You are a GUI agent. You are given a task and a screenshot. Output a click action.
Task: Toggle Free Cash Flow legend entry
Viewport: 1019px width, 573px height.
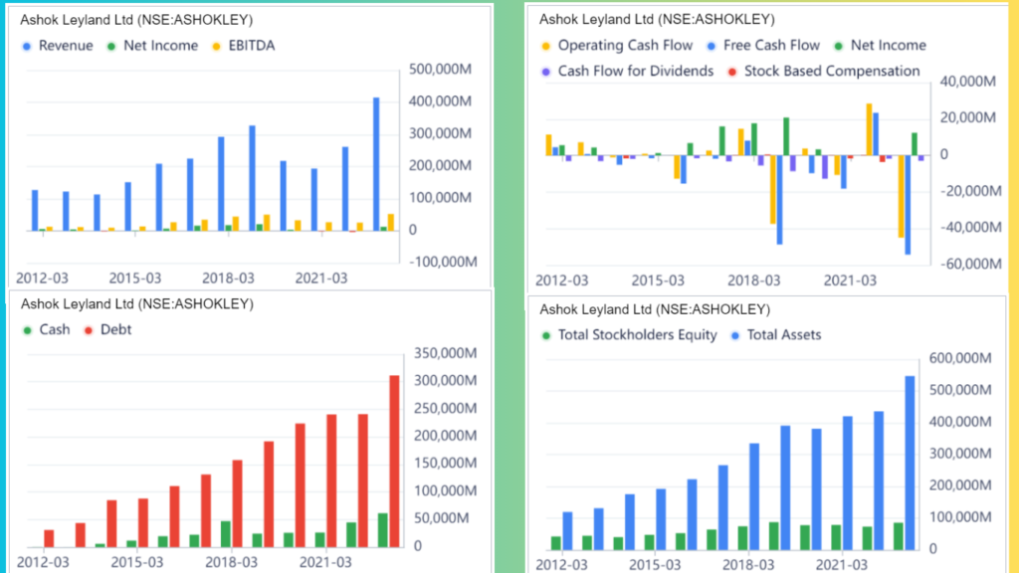[x=763, y=46]
